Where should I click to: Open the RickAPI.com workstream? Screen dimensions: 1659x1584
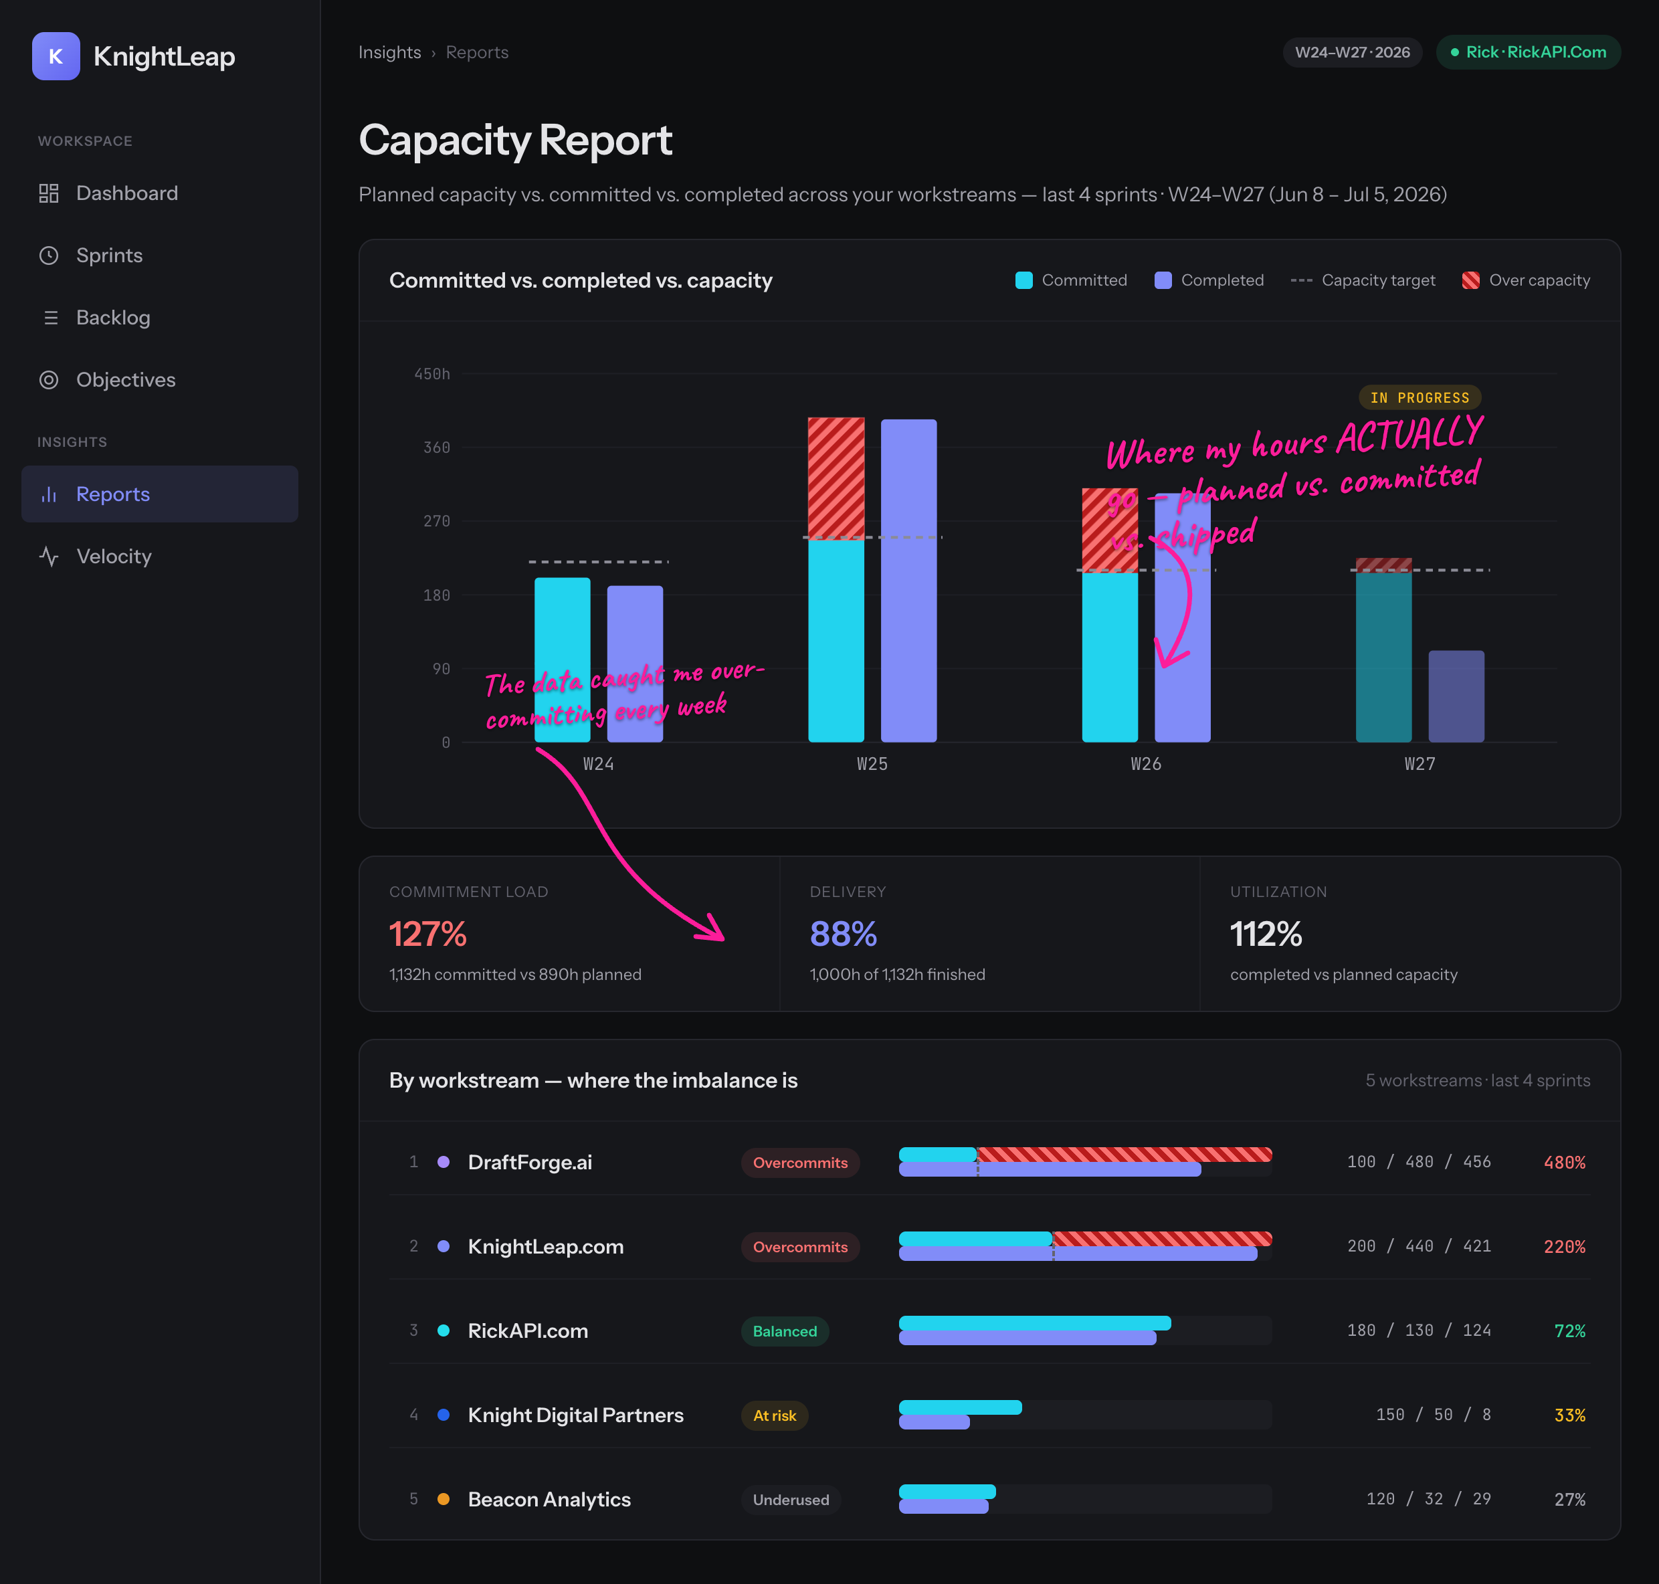(989, 1330)
